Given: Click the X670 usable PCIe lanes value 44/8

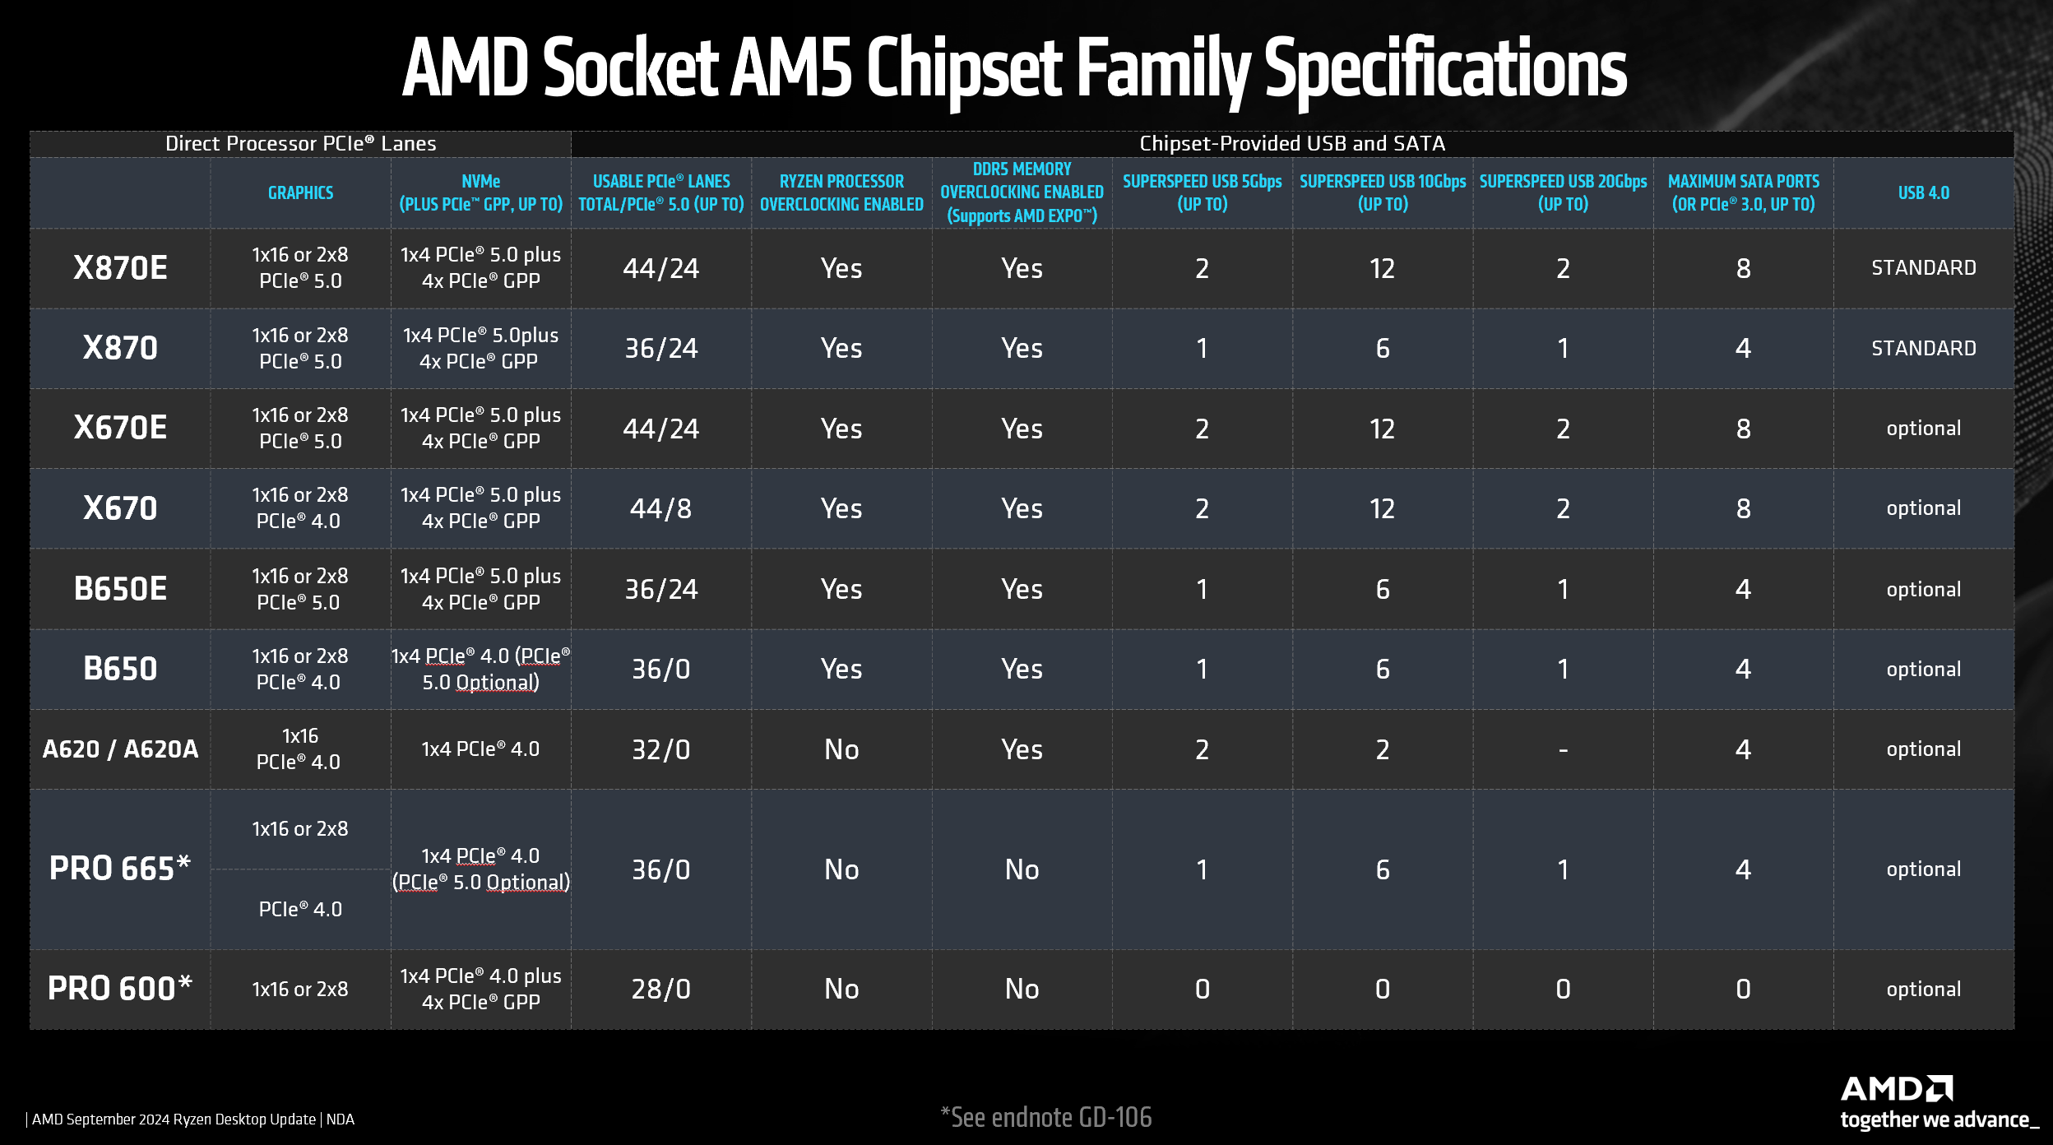Looking at the screenshot, I should (x=660, y=508).
